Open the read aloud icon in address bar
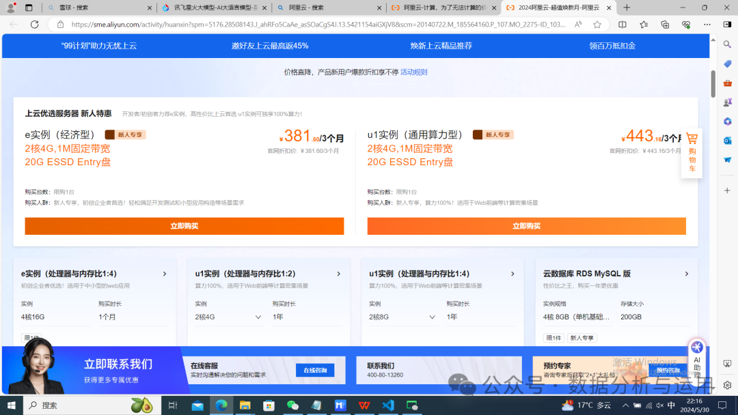738x415 pixels. click(578, 25)
